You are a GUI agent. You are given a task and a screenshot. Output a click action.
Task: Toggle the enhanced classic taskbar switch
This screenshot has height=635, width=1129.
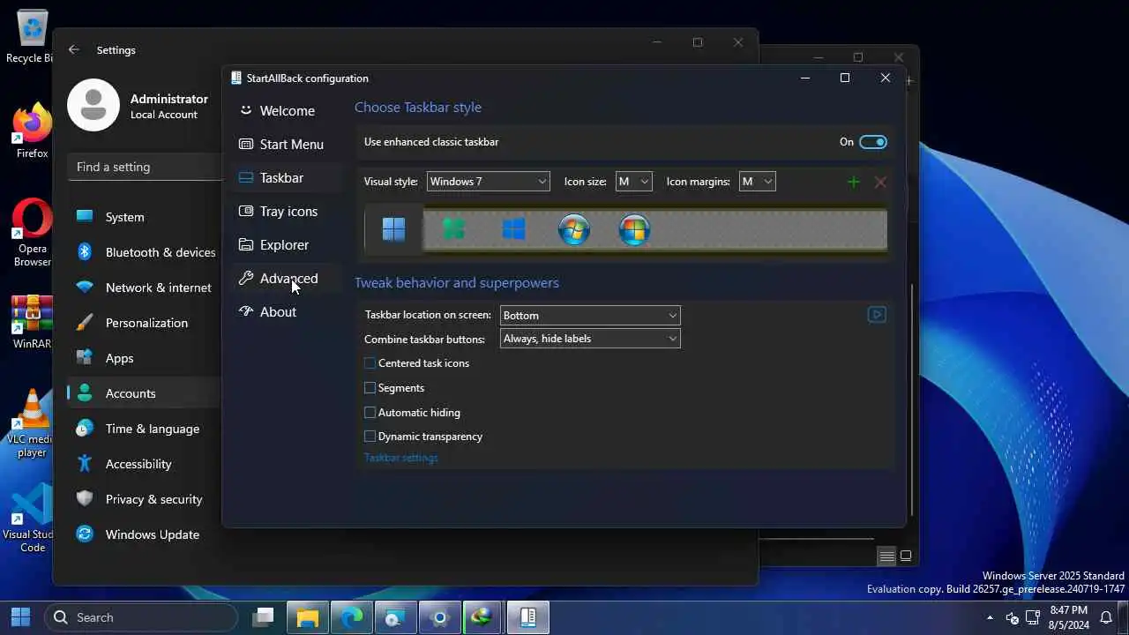(873, 142)
